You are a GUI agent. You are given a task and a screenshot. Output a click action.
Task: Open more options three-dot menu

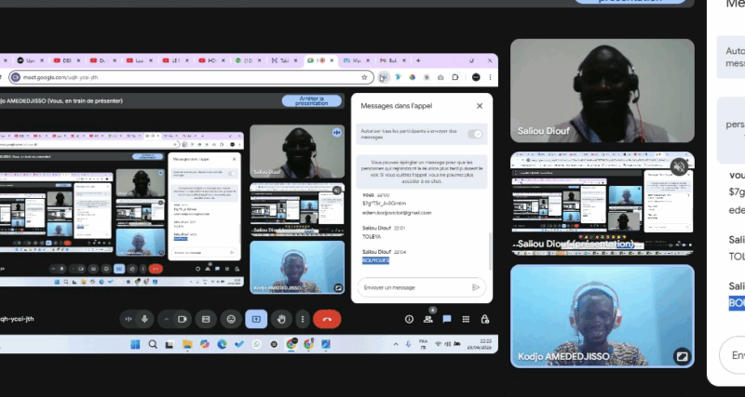pos(302,319)
